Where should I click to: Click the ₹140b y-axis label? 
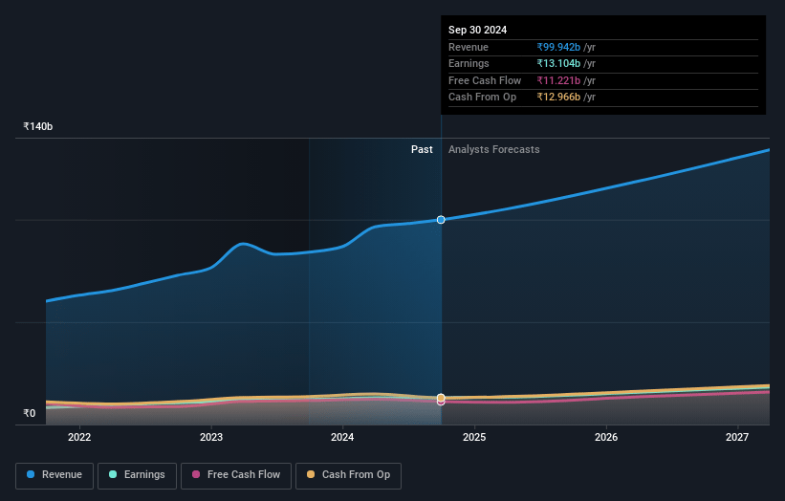(38, 126)
